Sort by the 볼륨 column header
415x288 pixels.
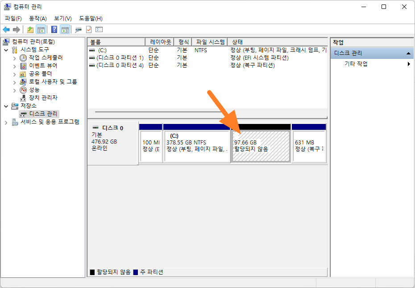coord(116,42)
